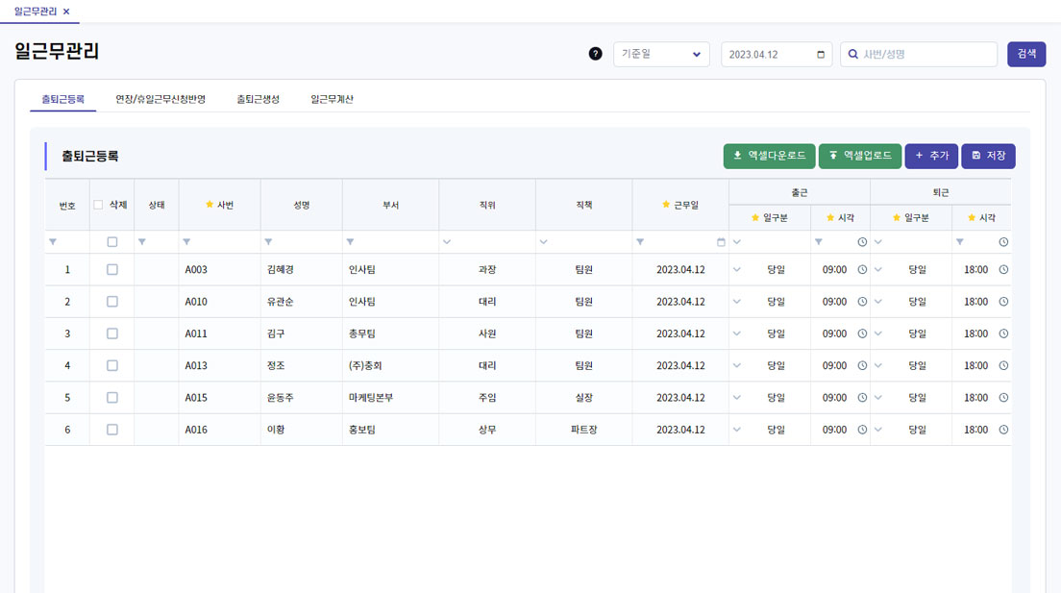The height and width of the screenshot is (593, 1061).
Task: Check delete box for A010 유관순
Action: [112, 302]
